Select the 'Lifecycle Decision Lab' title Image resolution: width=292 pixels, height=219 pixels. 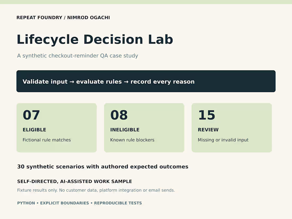pos(95,40)
